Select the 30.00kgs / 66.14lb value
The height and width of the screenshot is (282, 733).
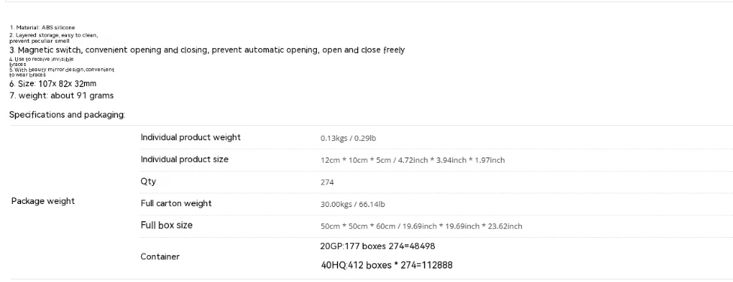[x=353, y=204]
